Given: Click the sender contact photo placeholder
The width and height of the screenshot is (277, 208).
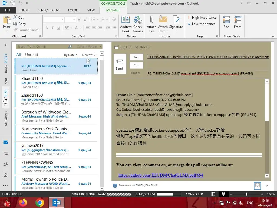Looking at the screenshot, I should pos(258,186).
